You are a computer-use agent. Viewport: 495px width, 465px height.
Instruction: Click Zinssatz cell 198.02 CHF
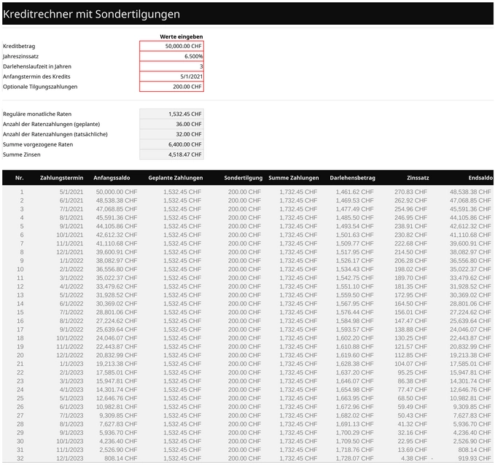(x=410, y=269)
